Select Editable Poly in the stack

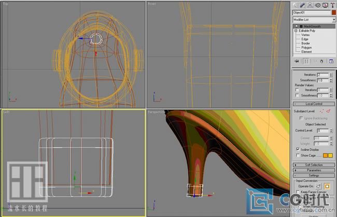tap(307, 31)
